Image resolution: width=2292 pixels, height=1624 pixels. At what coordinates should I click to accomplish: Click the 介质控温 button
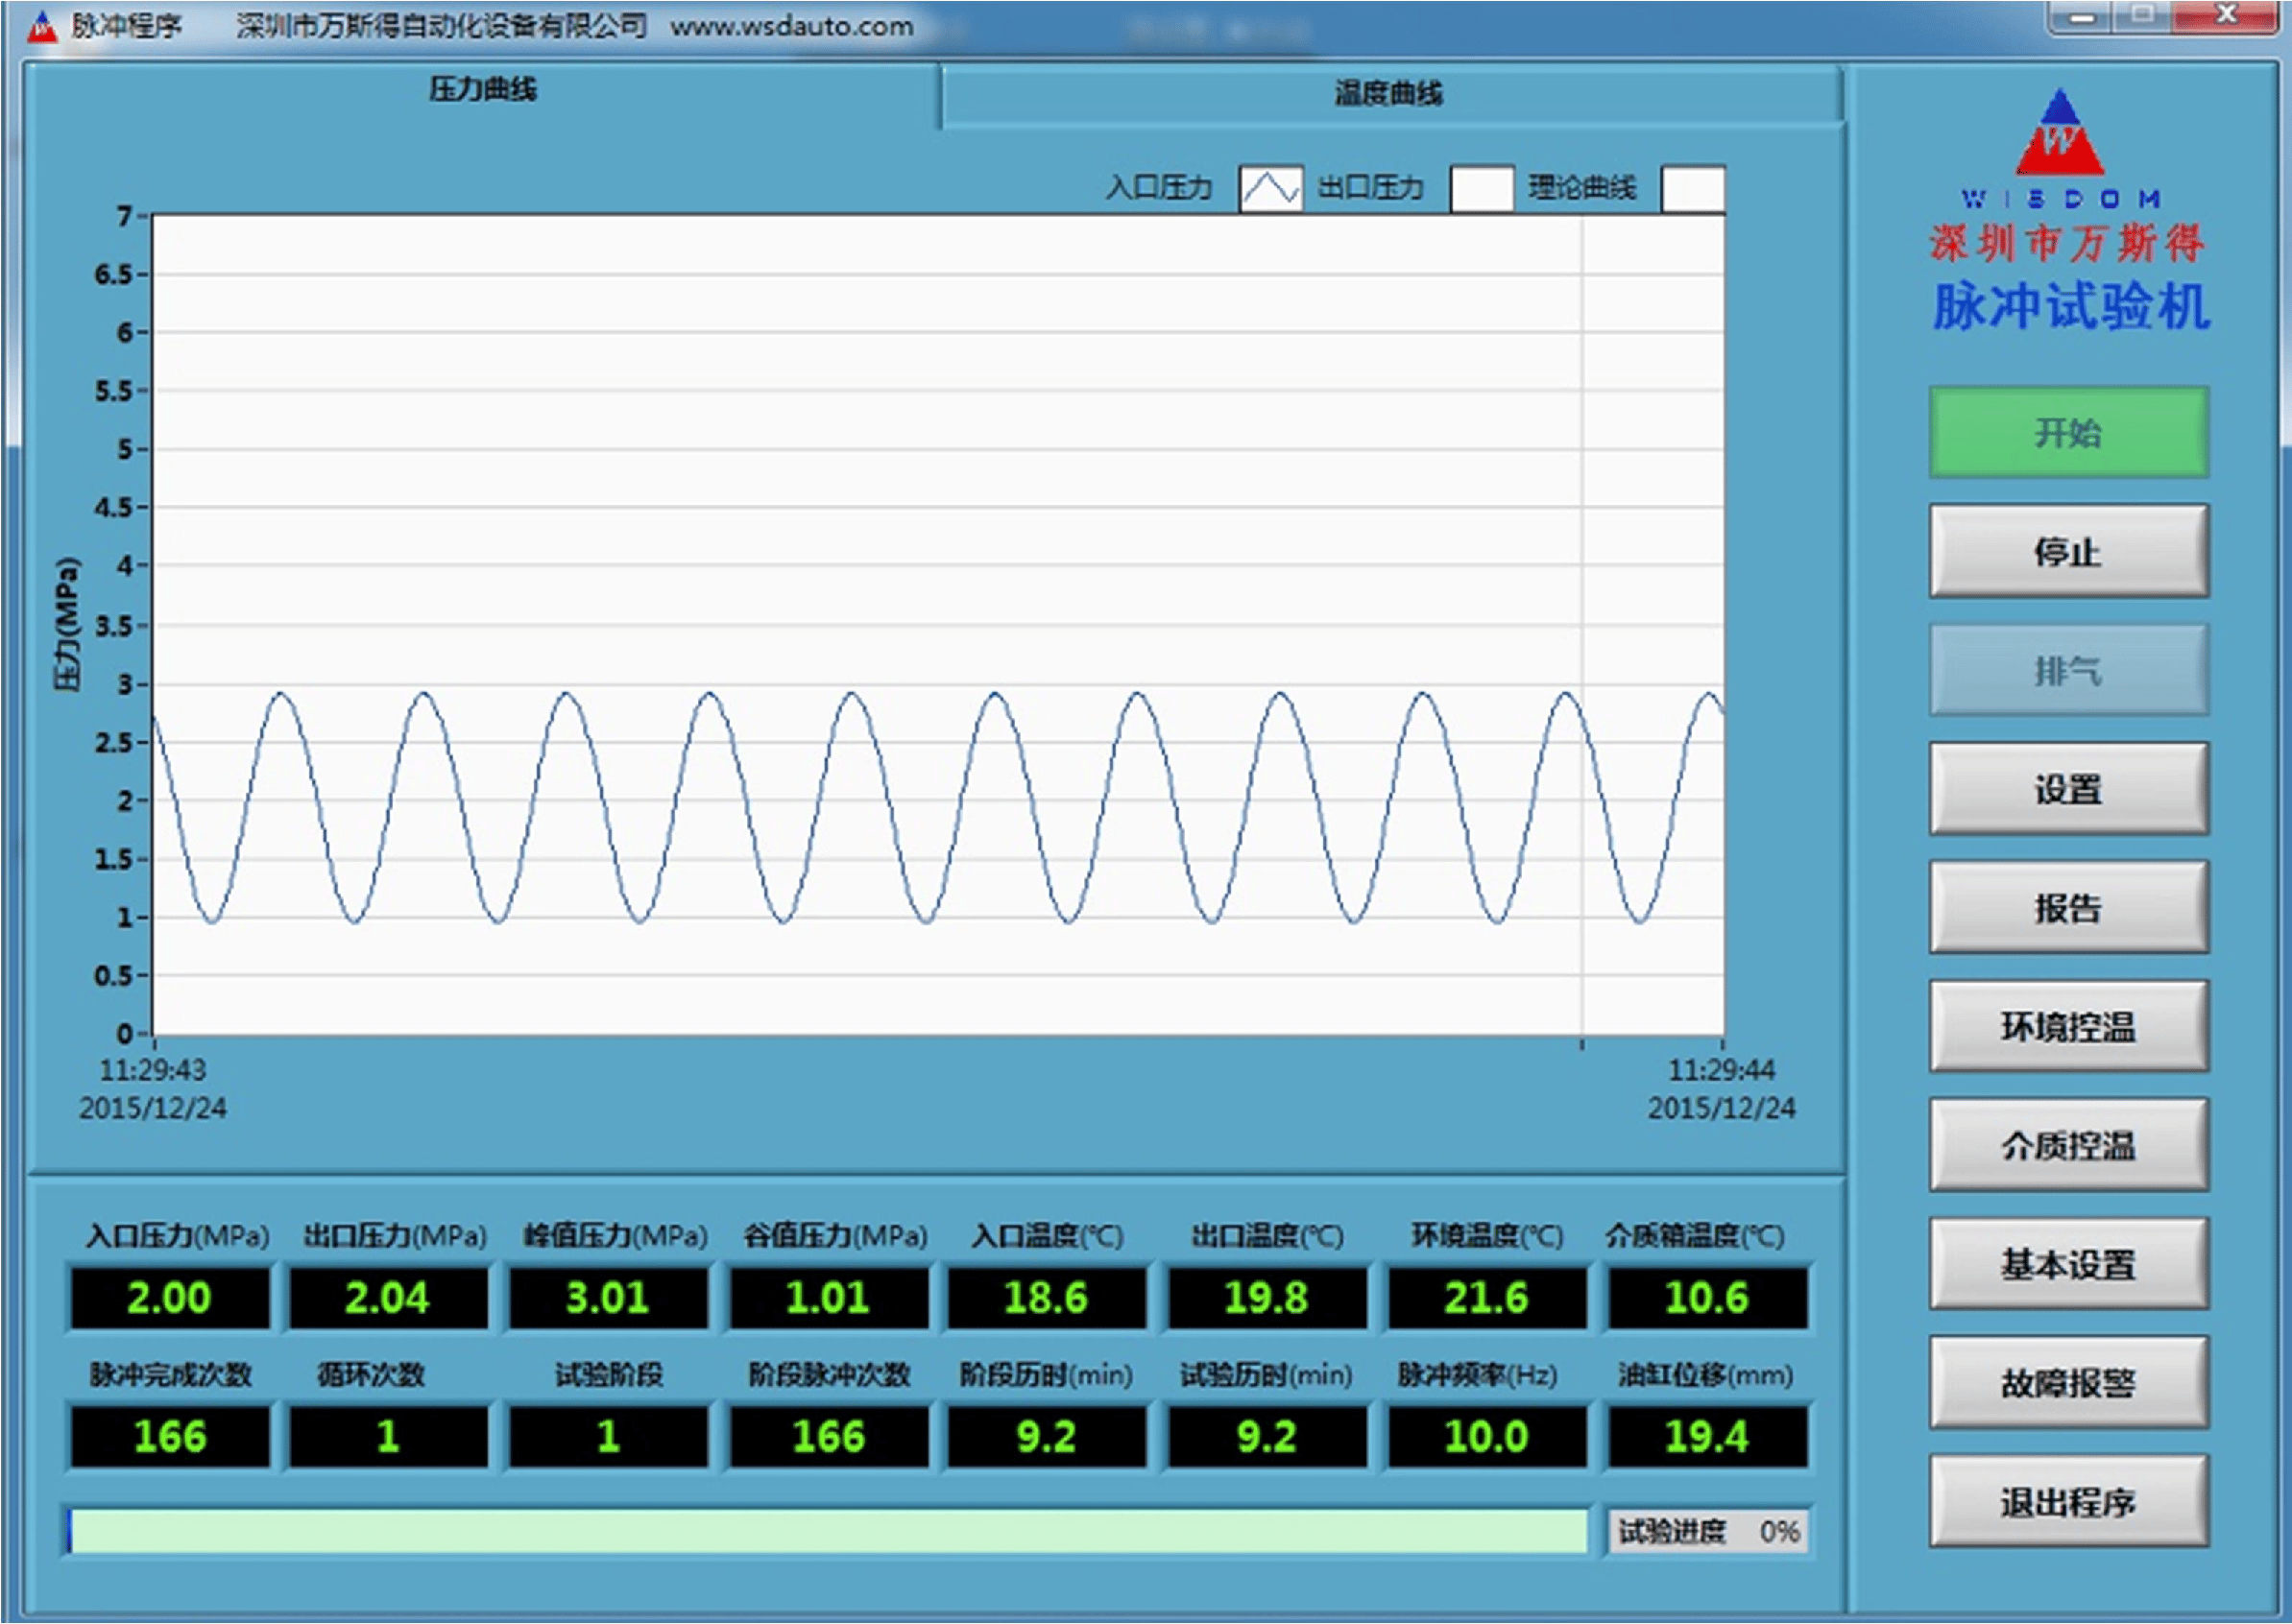2068,1145
